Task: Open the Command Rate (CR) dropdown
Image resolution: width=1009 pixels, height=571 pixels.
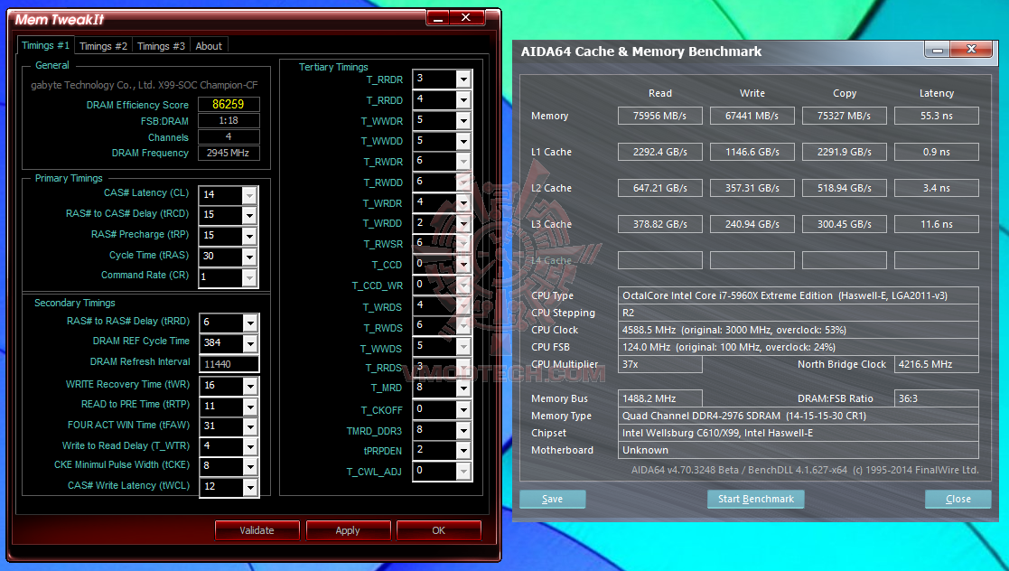Action: pos(249,277)
